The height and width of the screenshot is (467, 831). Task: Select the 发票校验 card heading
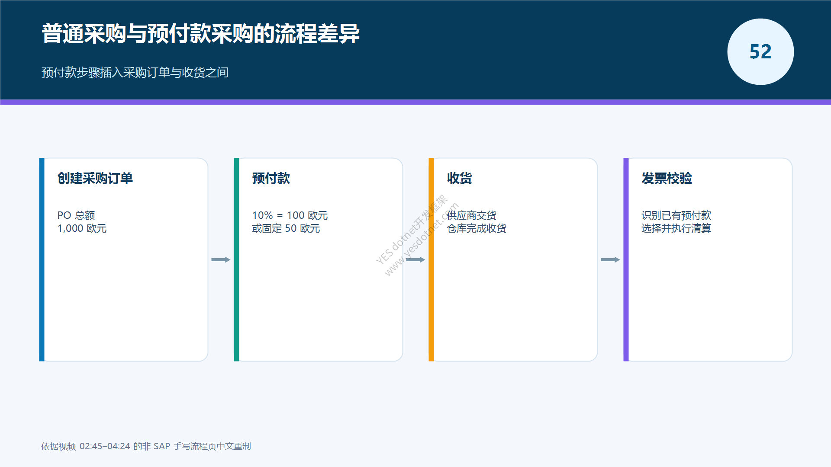[667, 178]
